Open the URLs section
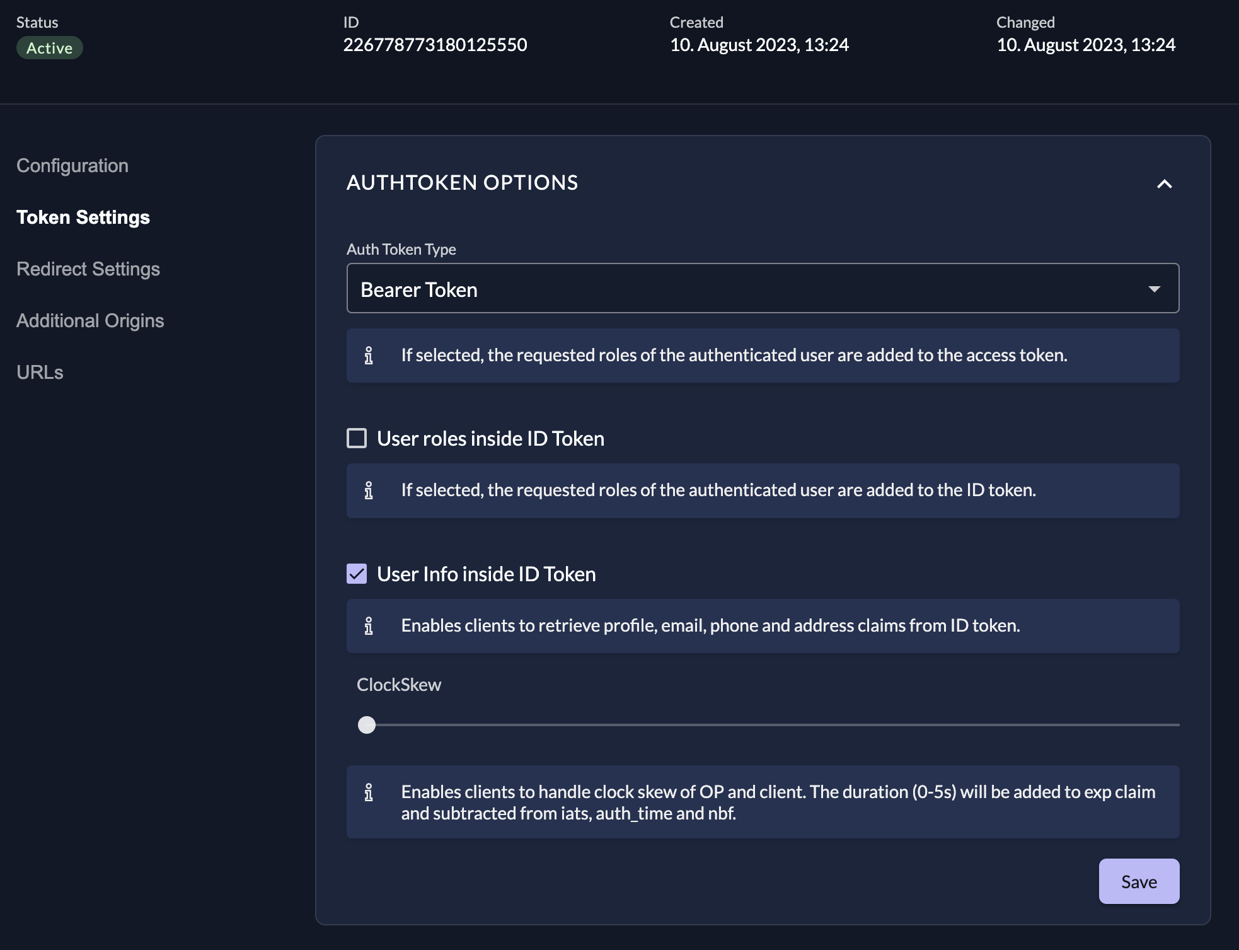This screenshot has height=950, width=1239. (40, 372)
